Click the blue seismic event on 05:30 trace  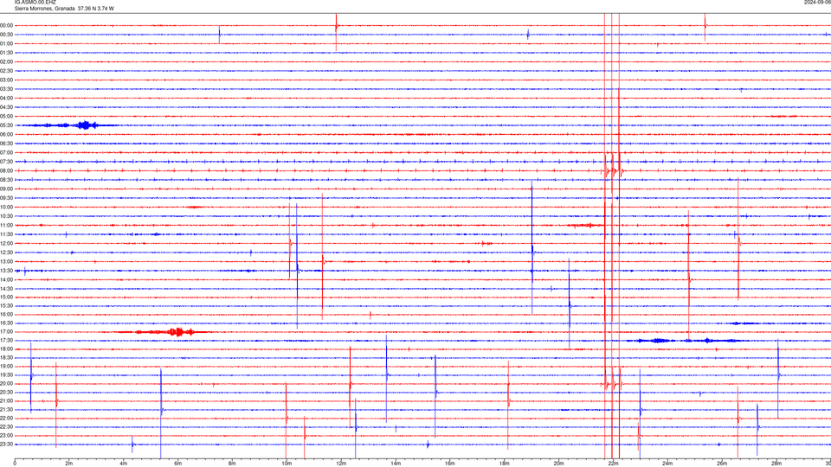coord(72,125)
